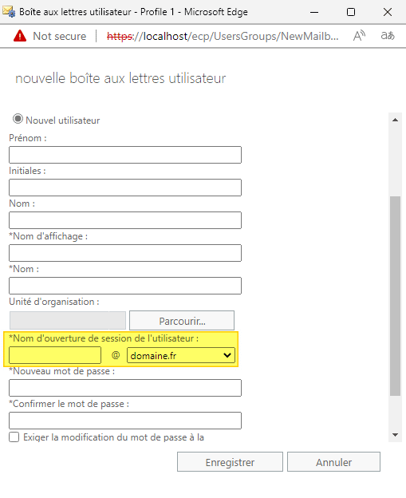Click the scrollbar down arrow
406x498 pixels.
point(395,435)
